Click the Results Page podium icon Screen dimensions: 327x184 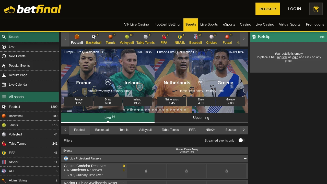click(4, 75)
